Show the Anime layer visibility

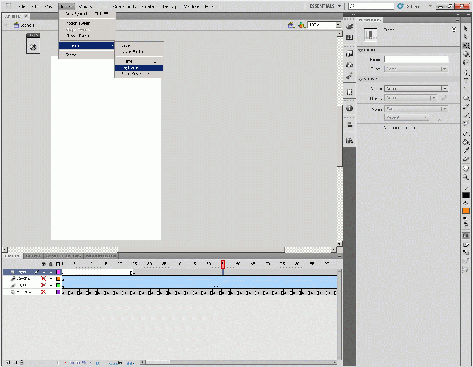pyautogui.click(x=44, y=292)
